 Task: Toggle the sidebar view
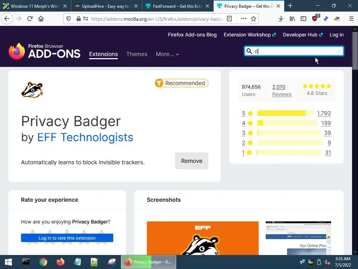(x=303, y=19)
